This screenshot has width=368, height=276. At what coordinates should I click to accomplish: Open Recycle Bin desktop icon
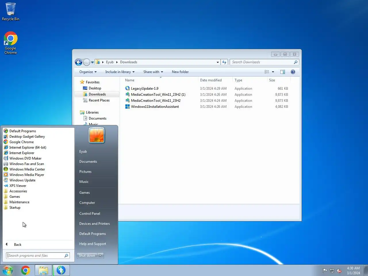point(11,11)
